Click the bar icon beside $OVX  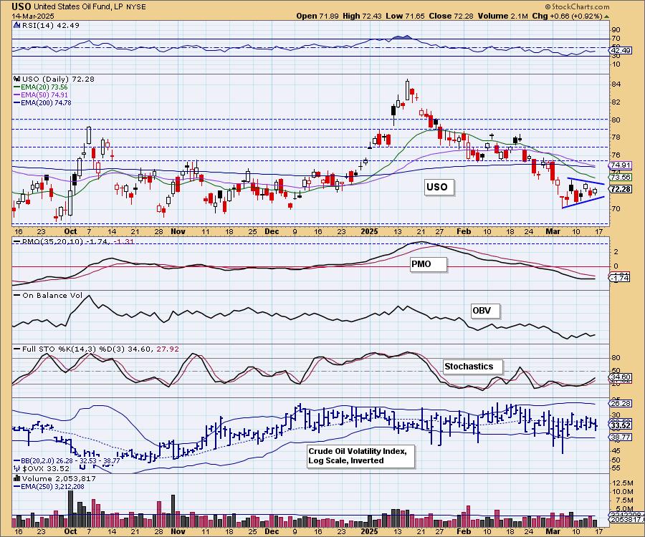(17, 468)
